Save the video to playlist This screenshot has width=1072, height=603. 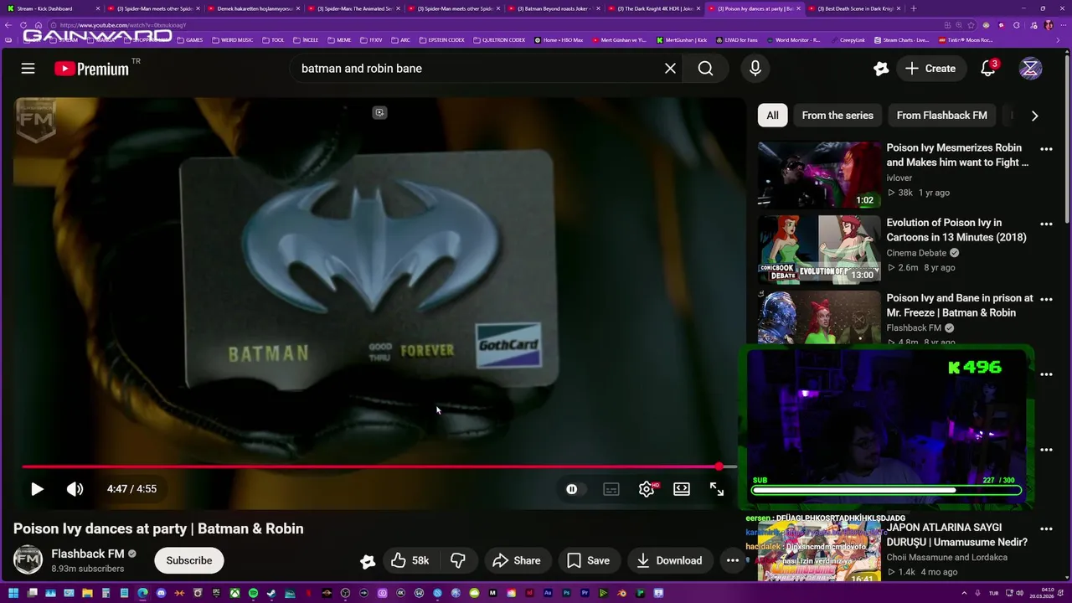tap(588, 560)
